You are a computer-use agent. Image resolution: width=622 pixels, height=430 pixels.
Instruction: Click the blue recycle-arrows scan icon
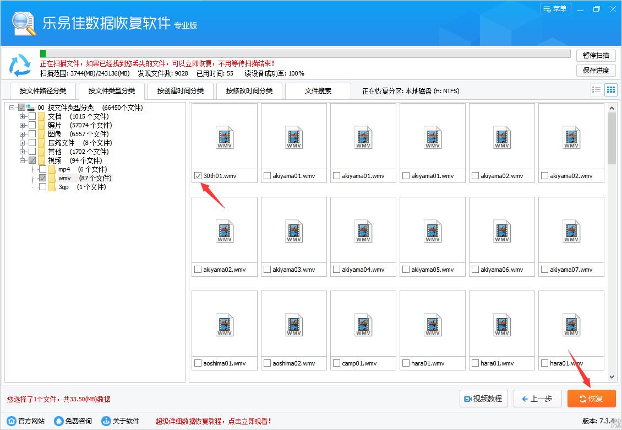[20, 66]
